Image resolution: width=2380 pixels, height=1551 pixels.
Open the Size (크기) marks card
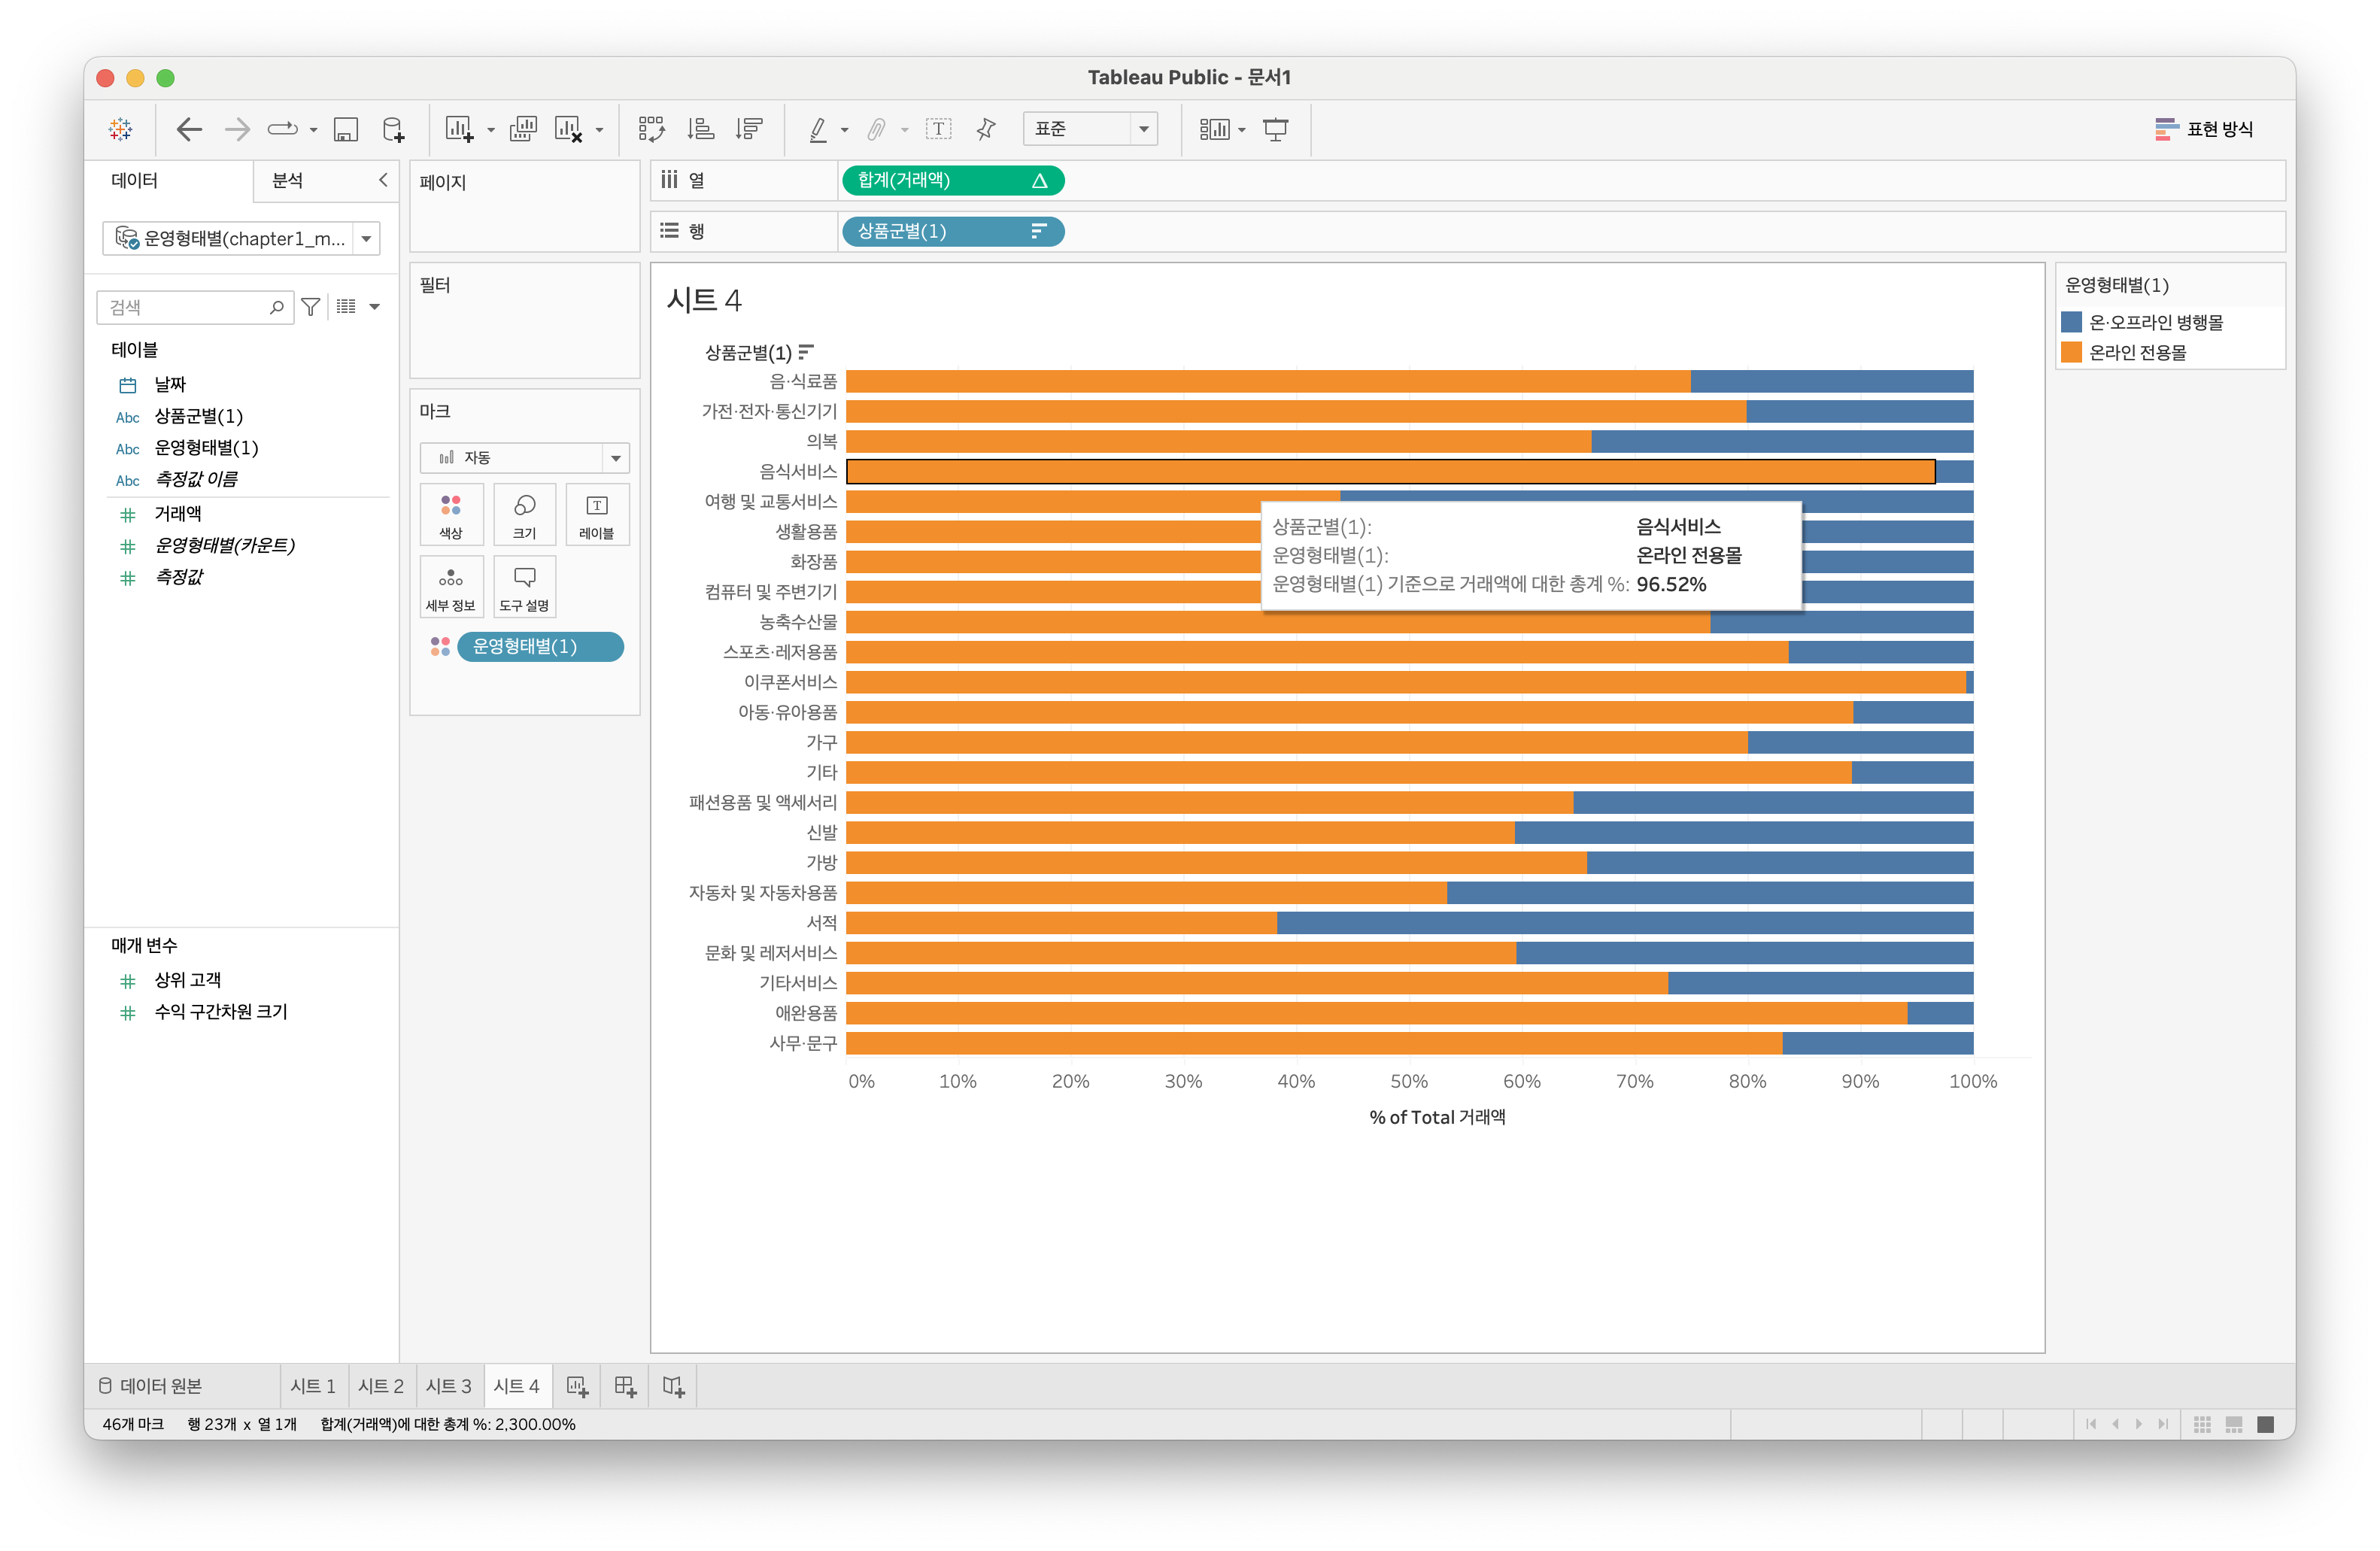click(524, 514)
